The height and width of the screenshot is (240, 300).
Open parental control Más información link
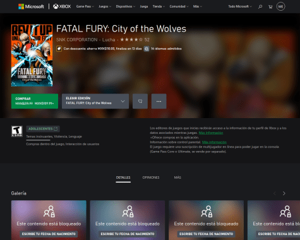coord(214,142)
